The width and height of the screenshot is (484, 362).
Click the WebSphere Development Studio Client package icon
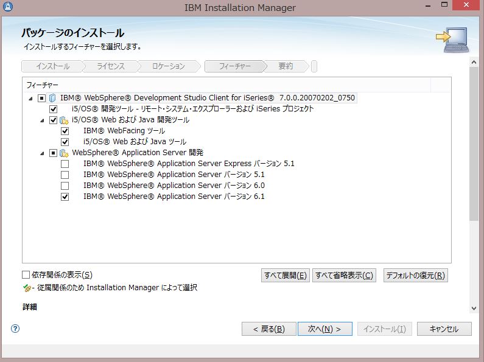(52, 98)
